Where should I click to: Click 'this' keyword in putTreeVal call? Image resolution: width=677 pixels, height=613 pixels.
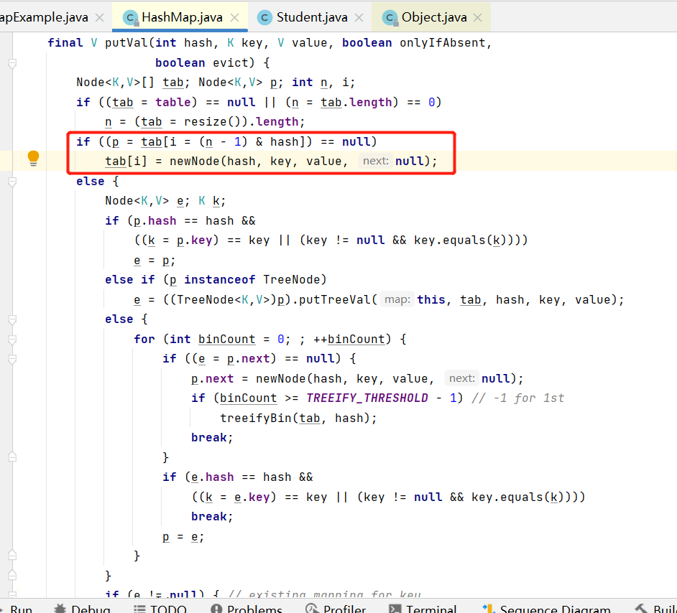(431, 299)
